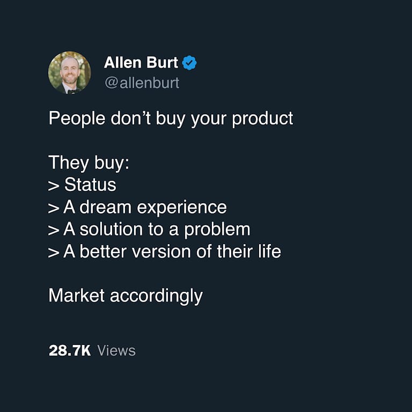
Task: Open Allen Burt's profile picture
Action: (x=70, y=73)
